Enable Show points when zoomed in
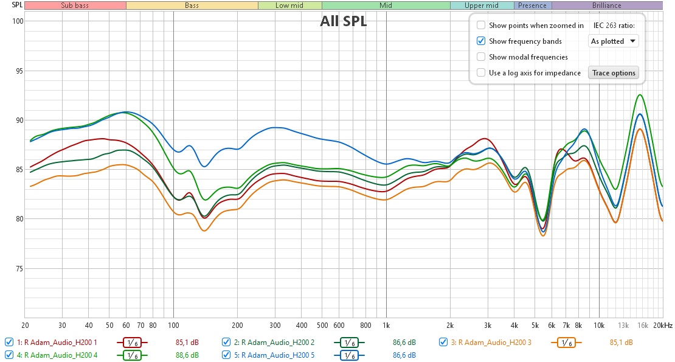Screen dimensions: 675x362 click(481, 26)
